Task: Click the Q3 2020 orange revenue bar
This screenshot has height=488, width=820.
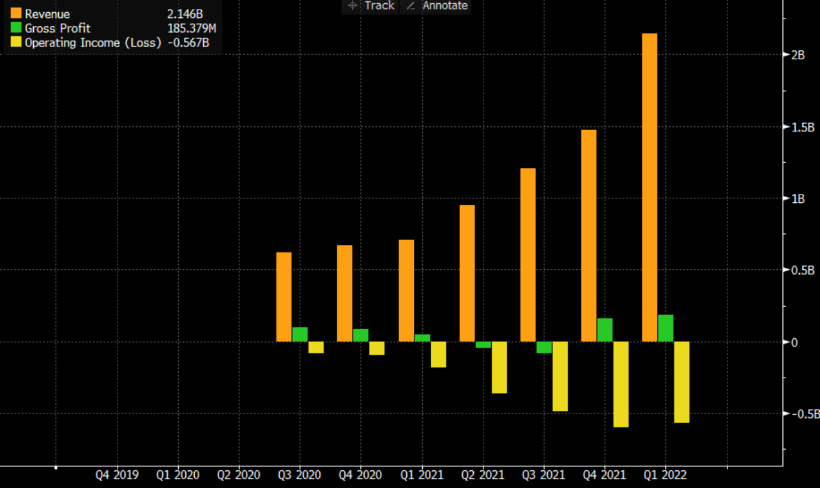Action: click(x=284, y=297)
